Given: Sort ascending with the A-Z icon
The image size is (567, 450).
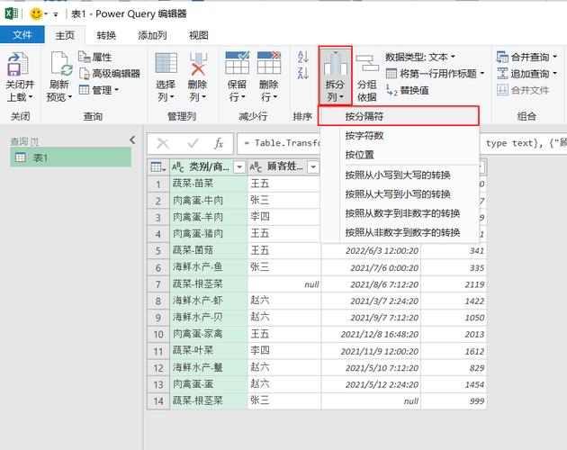Looking at the screenshot, I should point(302,57).
